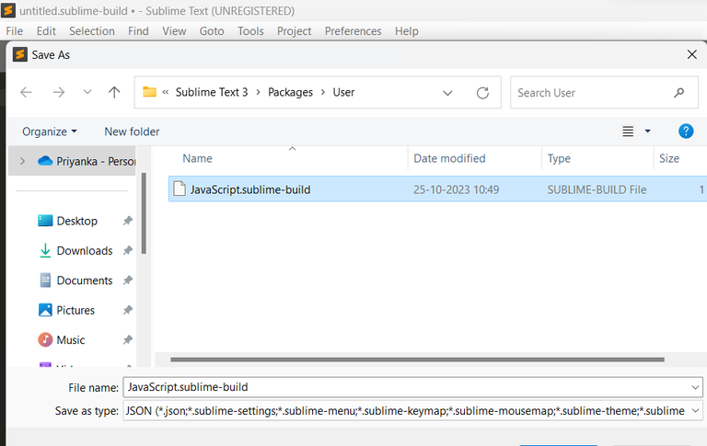The width and height of the screenshot is (707, 446).
Task: Click the OneDrive cloud icon
Action: click(x=45, y=160)
